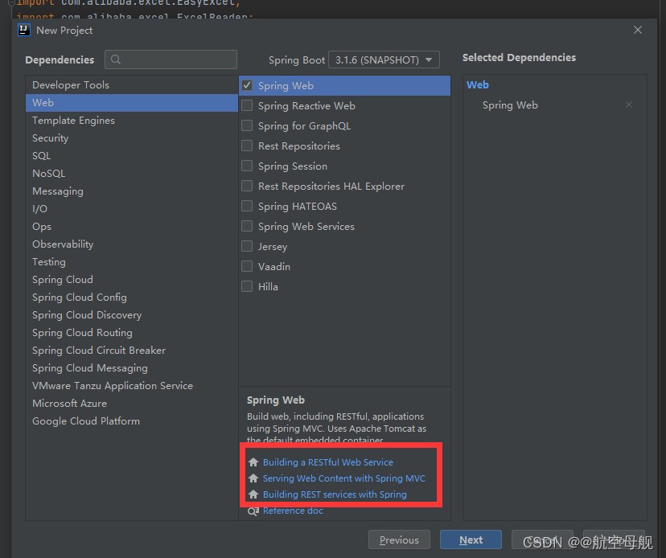The image size is (666, 558).
Task: Click the Reference doc icon
Action: [x=253, y=511]
